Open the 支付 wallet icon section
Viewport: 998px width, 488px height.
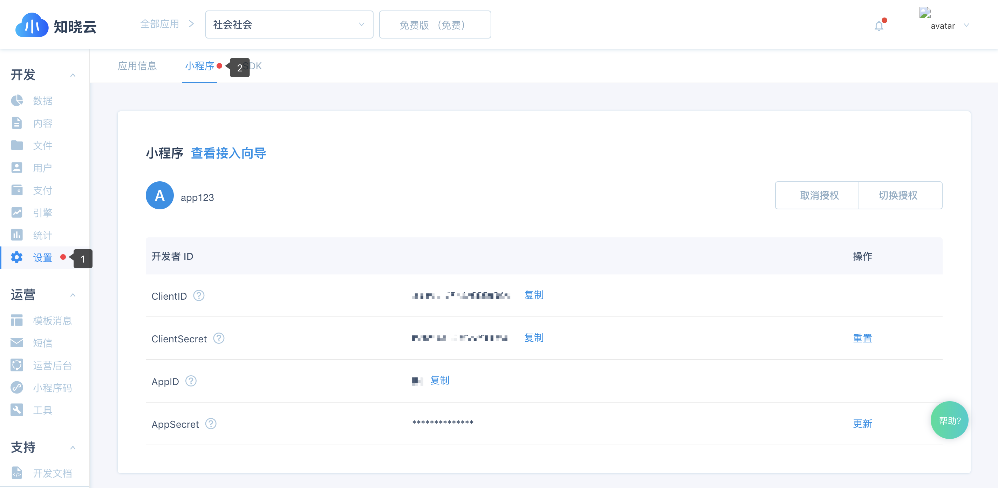pos(17,190)
